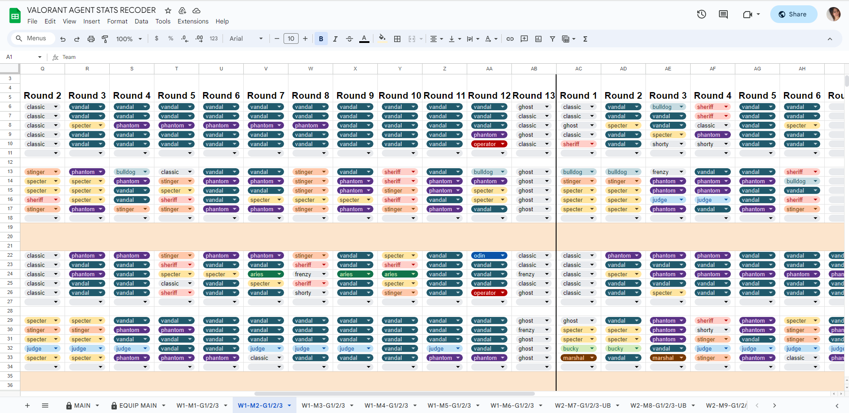Toggle bold formatting button
The height and width of the screenshot is (413, 849).
pos(321,39)
